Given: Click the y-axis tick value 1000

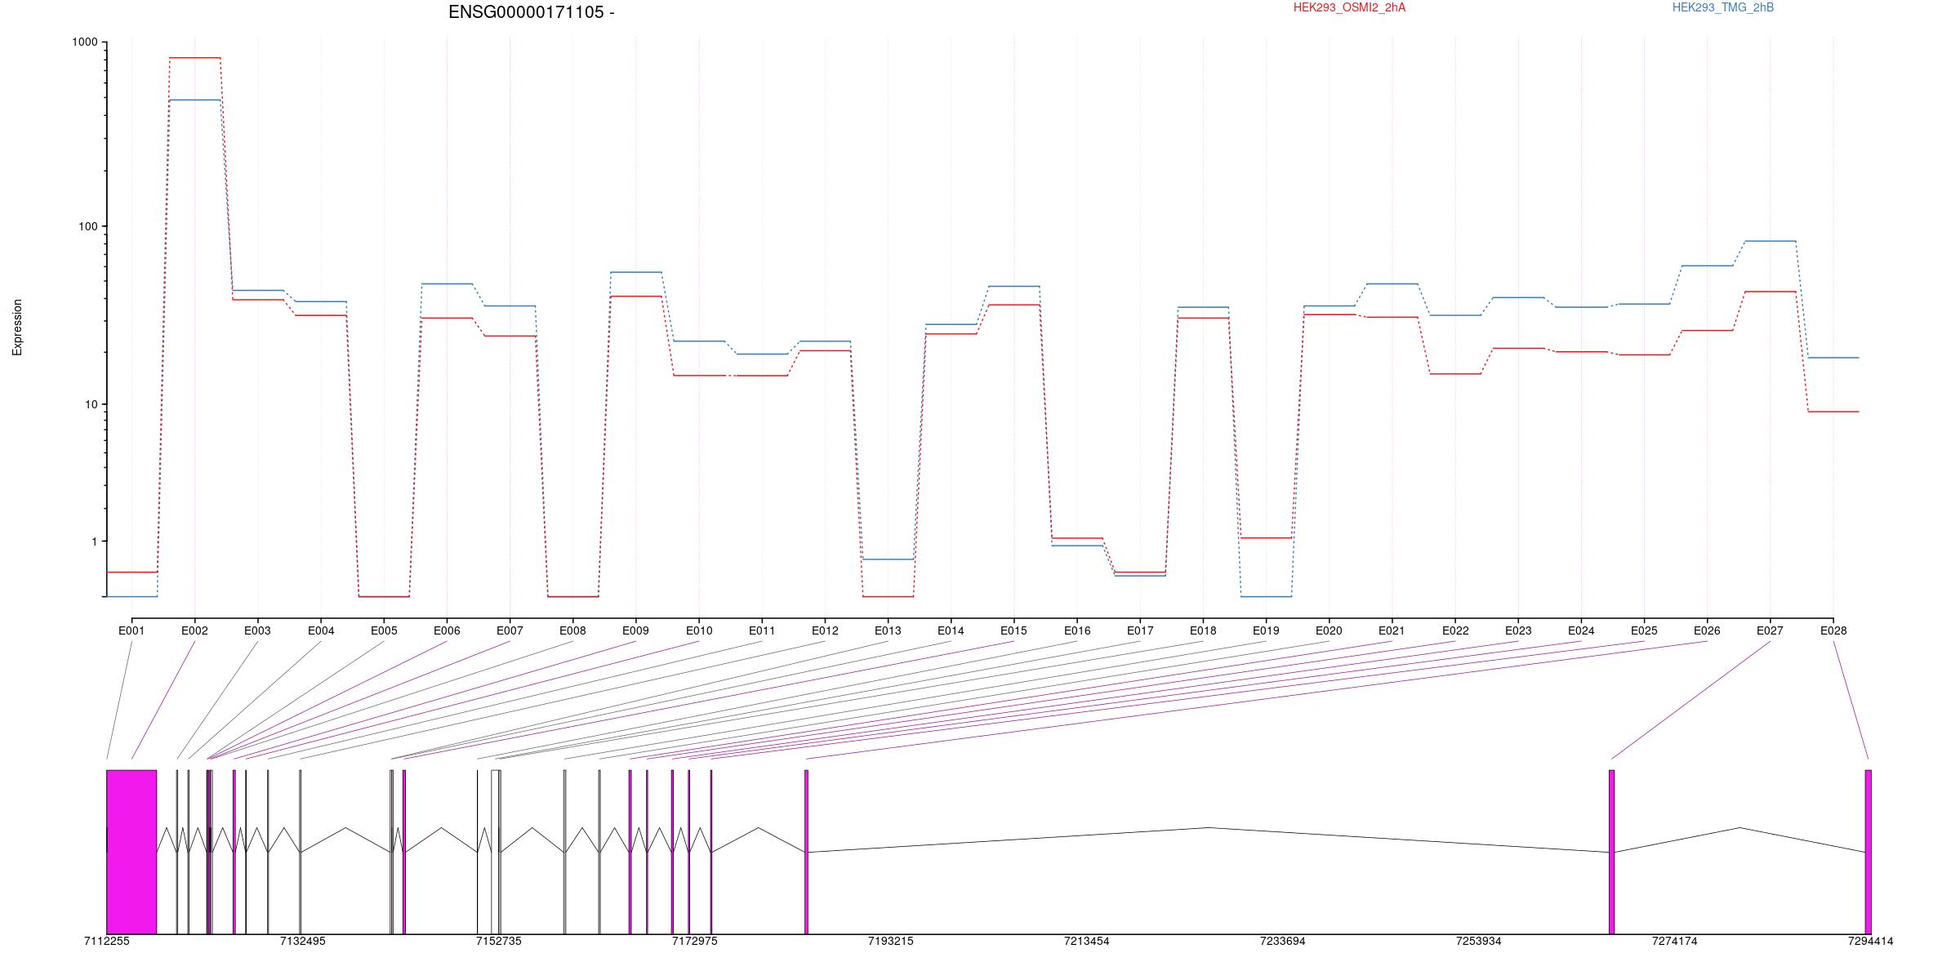Looking at the screenshot, I should tap(84, 42).
